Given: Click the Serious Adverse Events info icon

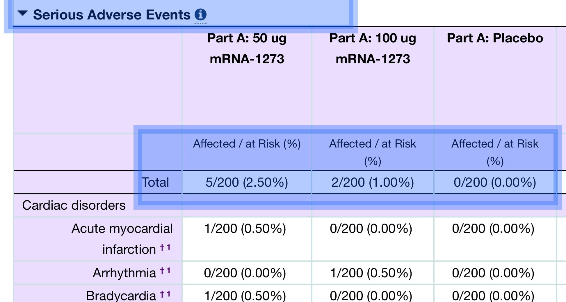Looking at the screenshot, I should click(200, 14).
